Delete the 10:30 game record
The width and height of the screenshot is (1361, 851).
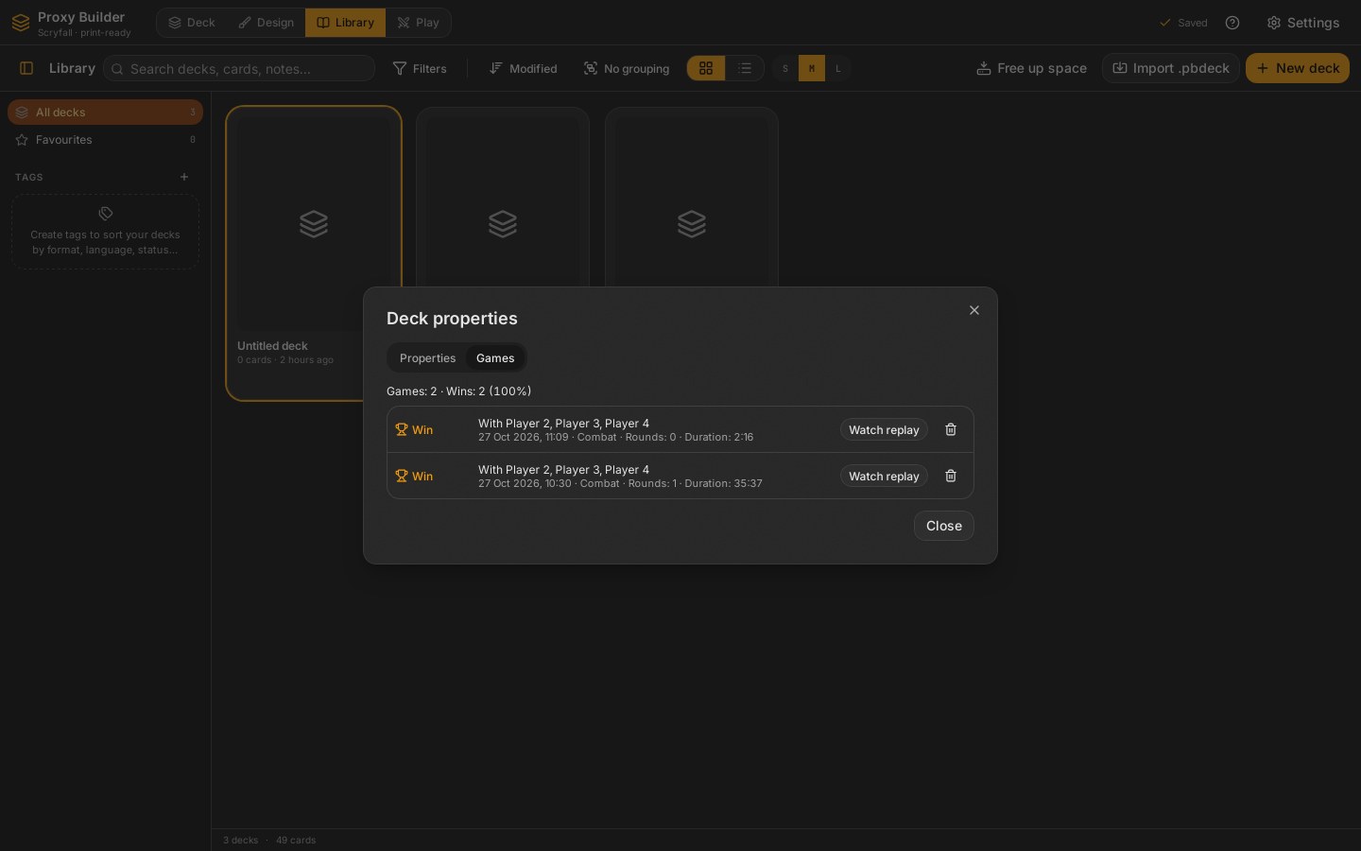[x=951, y=476]
